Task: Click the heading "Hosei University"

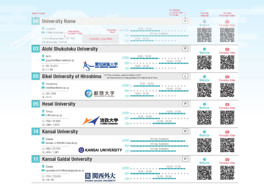Action: click(x=59, y=104)
